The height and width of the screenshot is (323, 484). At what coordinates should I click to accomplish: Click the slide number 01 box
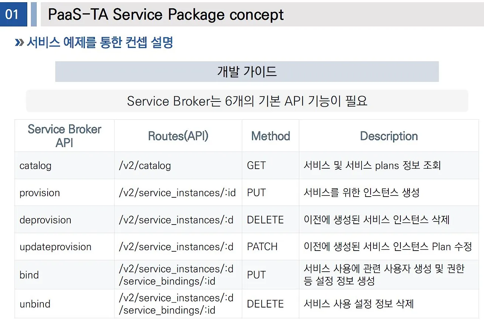point(14,14)
